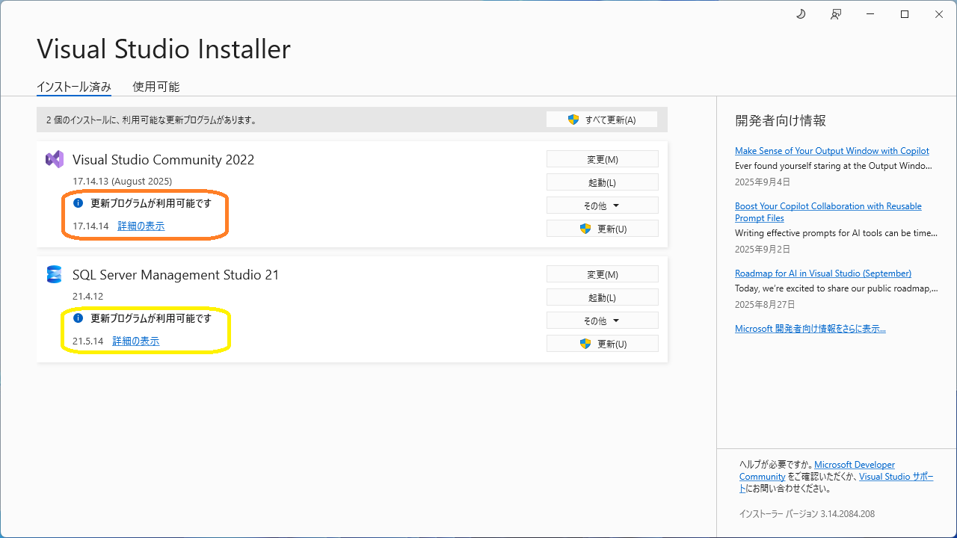Open Visual Studio サポート link
Screen dimensions: 957x538
(896, 477)
